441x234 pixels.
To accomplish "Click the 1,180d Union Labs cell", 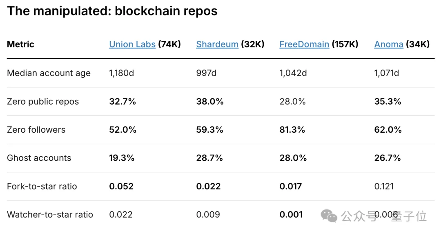I will (x=122, y=73).
